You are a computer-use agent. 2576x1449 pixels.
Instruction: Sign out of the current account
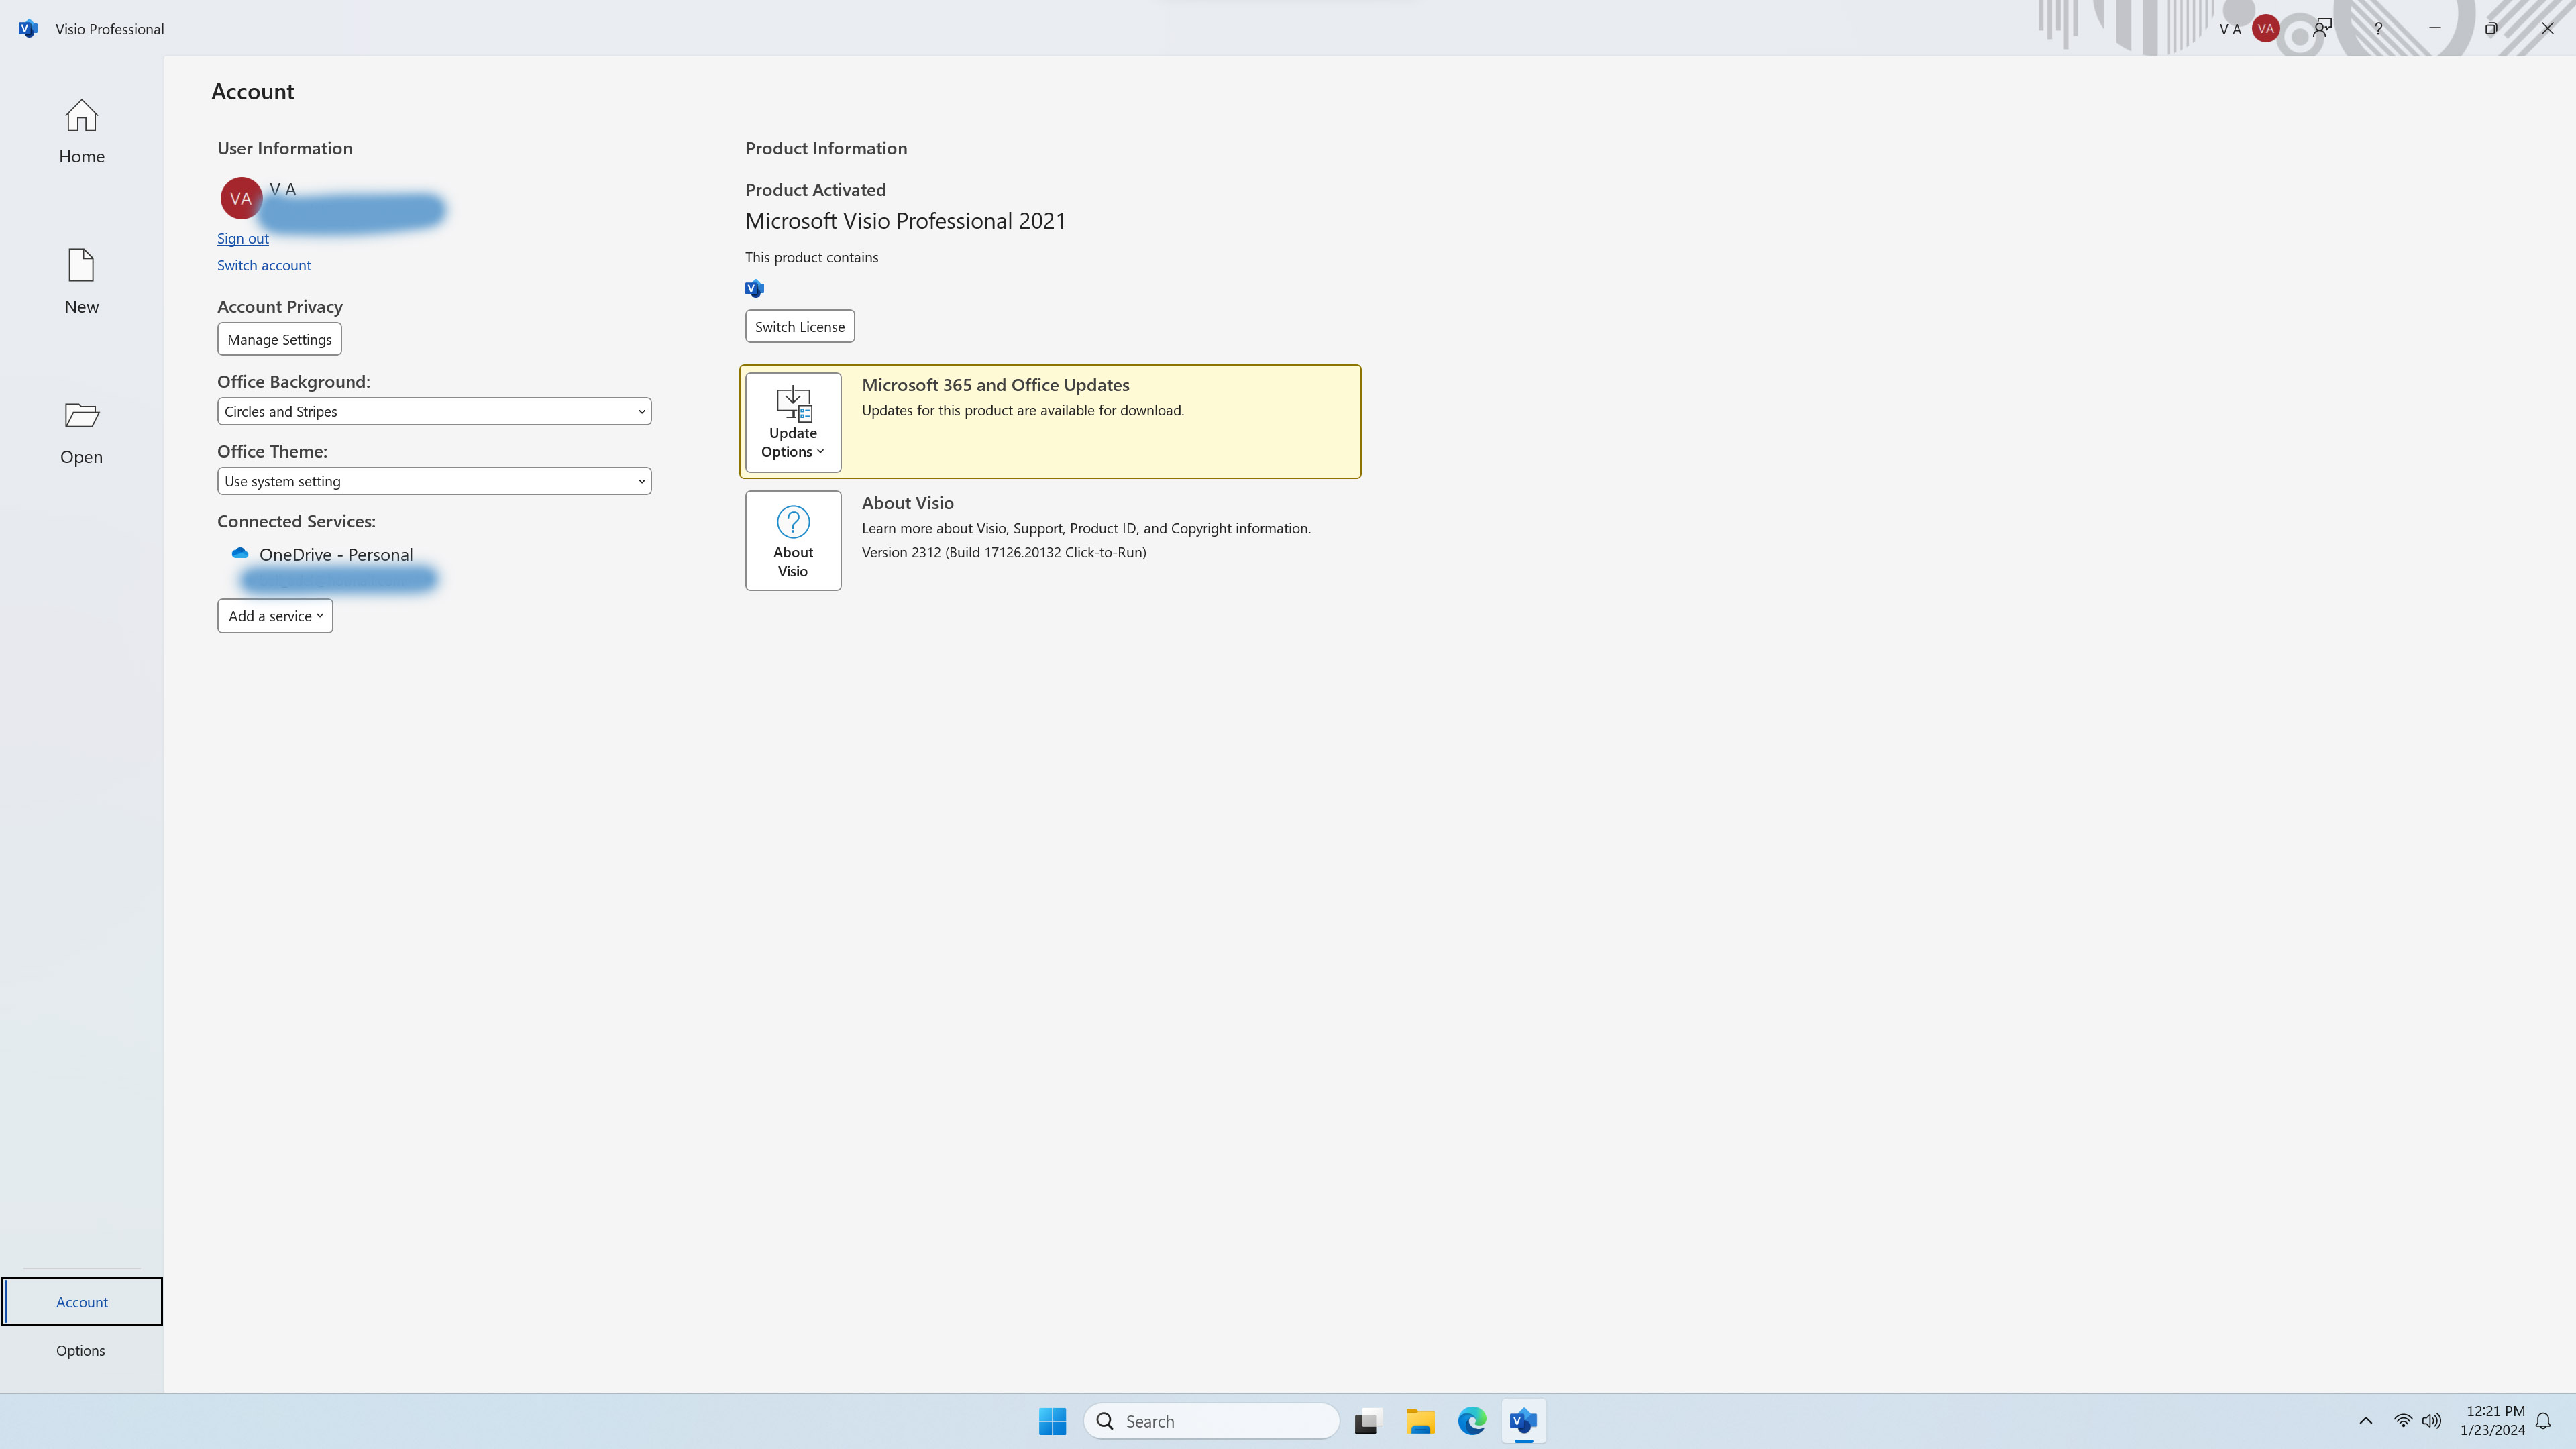click(242, 238)
